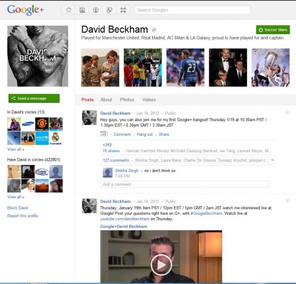
Task: Click the +312 count
Action: coord(107,145)
